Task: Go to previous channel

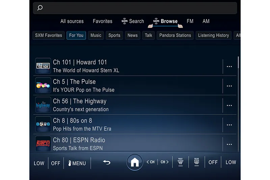Action: coord(151,162)
